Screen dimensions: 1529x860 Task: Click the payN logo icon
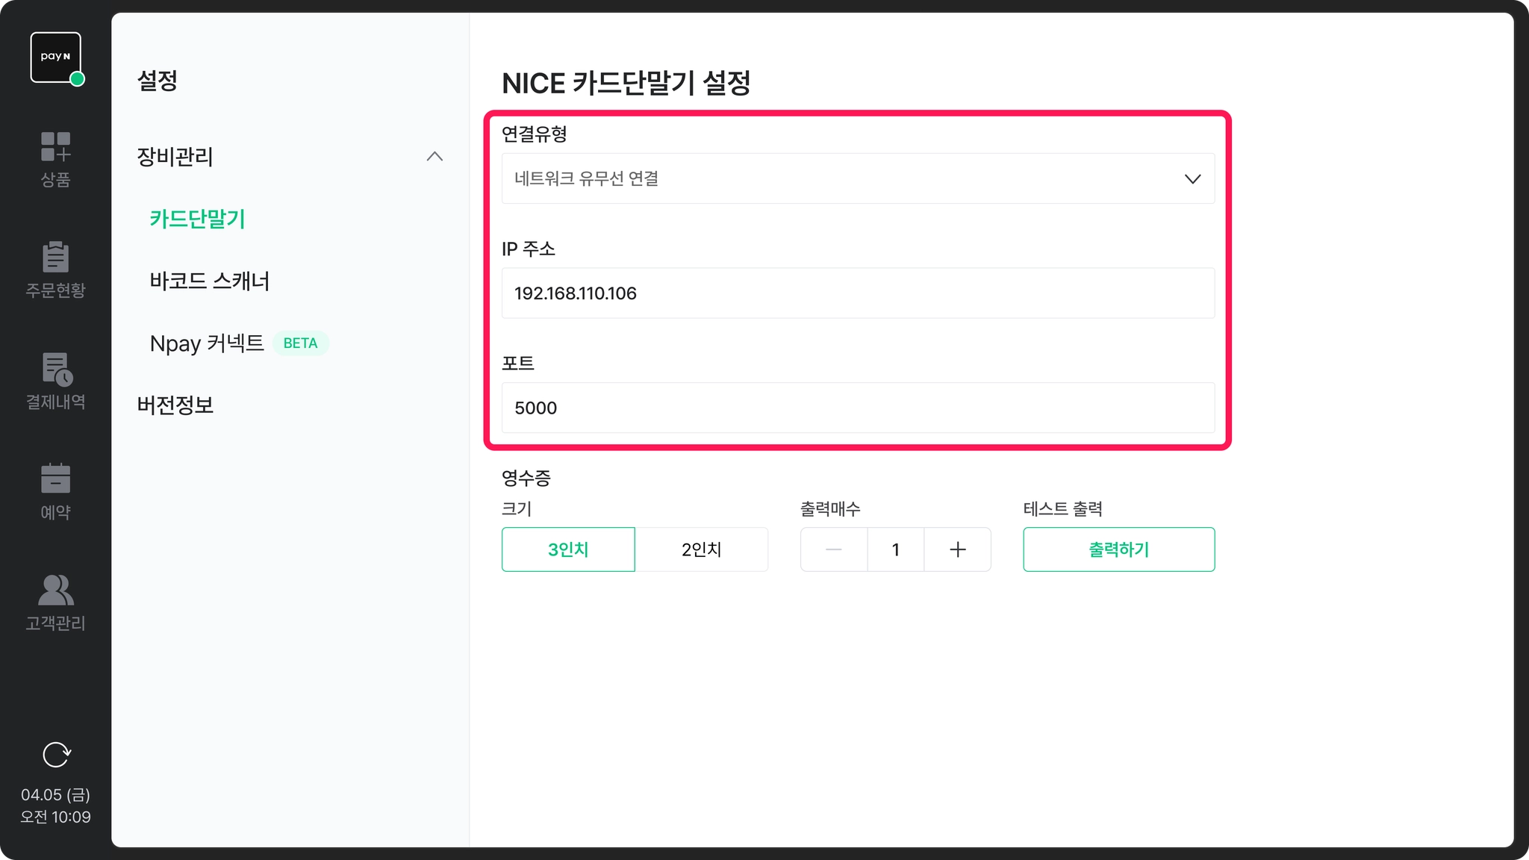click(x=55, y=57)
